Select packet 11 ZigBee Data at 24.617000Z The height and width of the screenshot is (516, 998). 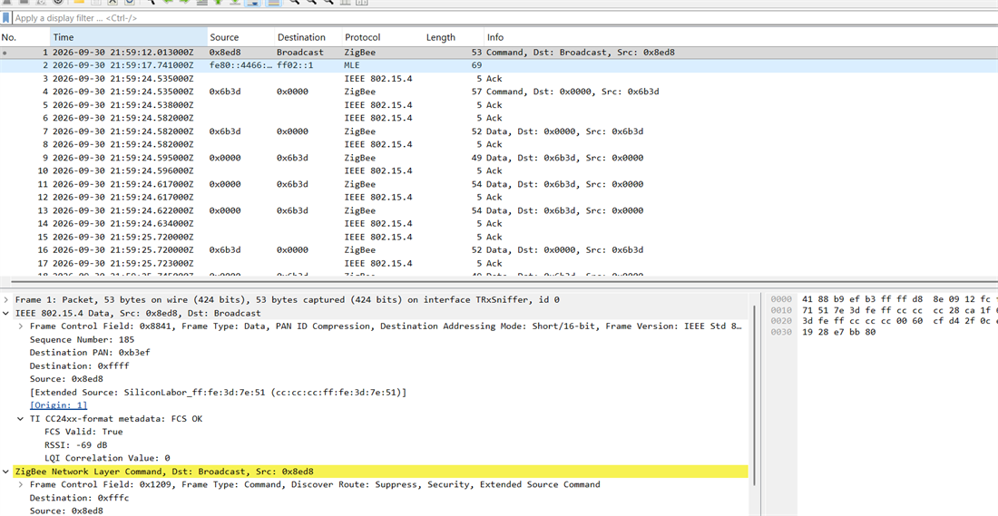(x=499, y=184)
